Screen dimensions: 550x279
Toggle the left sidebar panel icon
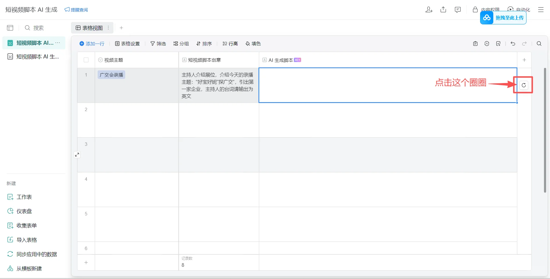tap(10, 28)
